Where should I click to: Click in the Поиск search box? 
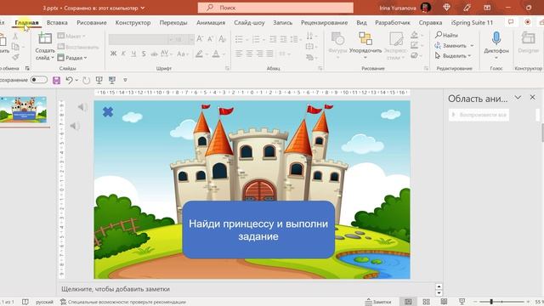point(275,8)
